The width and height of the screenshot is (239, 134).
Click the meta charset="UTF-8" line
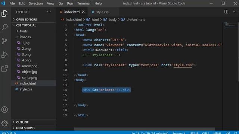coord(104,40)
